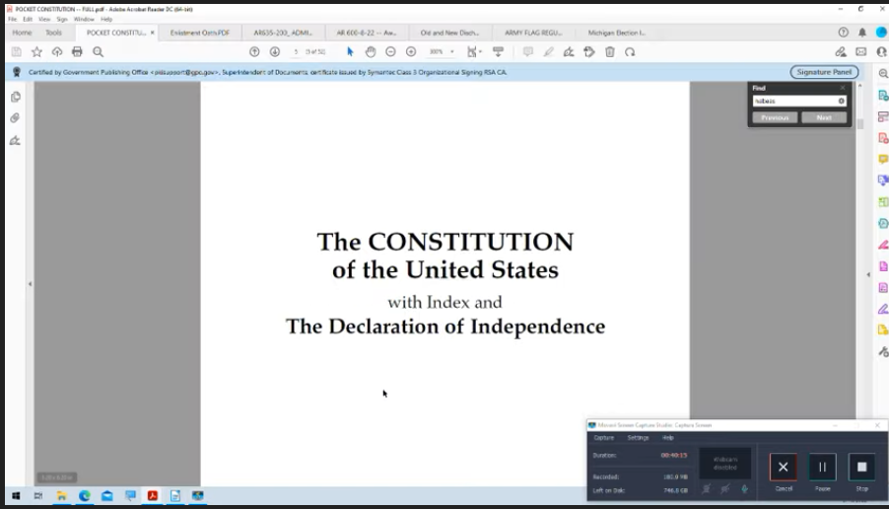Open the Fill & Sign pen icon at toolbar right
889x509 pixels.
click(841, 52)
